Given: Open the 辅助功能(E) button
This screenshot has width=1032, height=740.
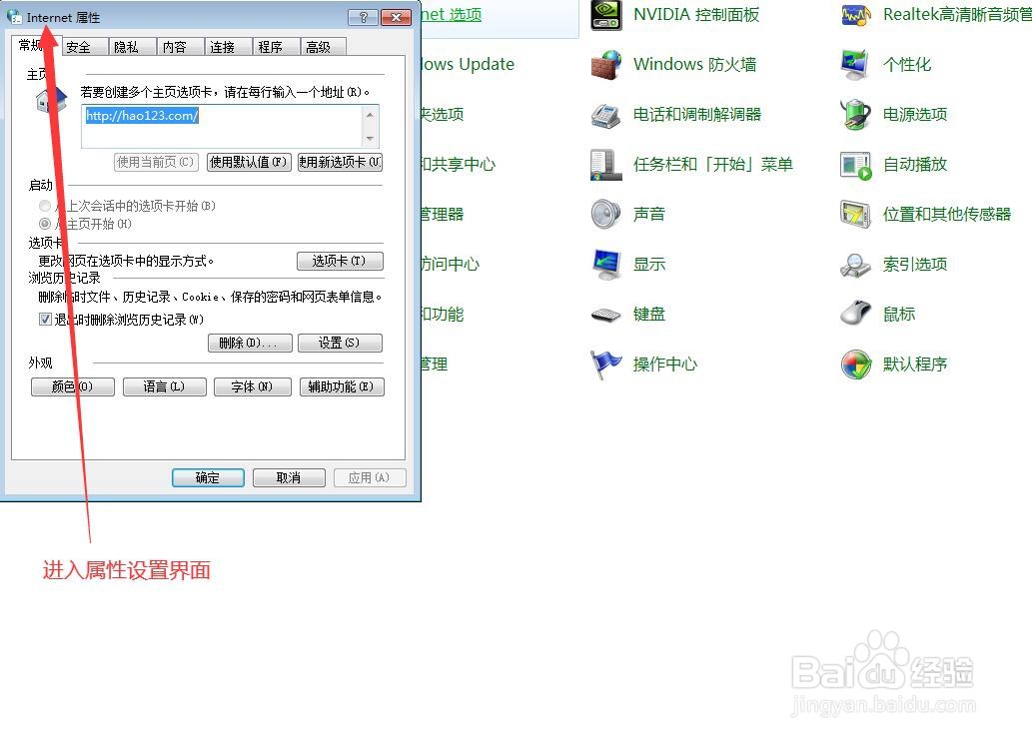Looking at the screenshot, I should point(342,386).
